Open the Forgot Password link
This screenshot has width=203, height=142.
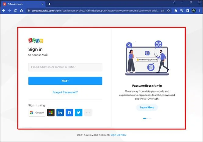point(65,92)
